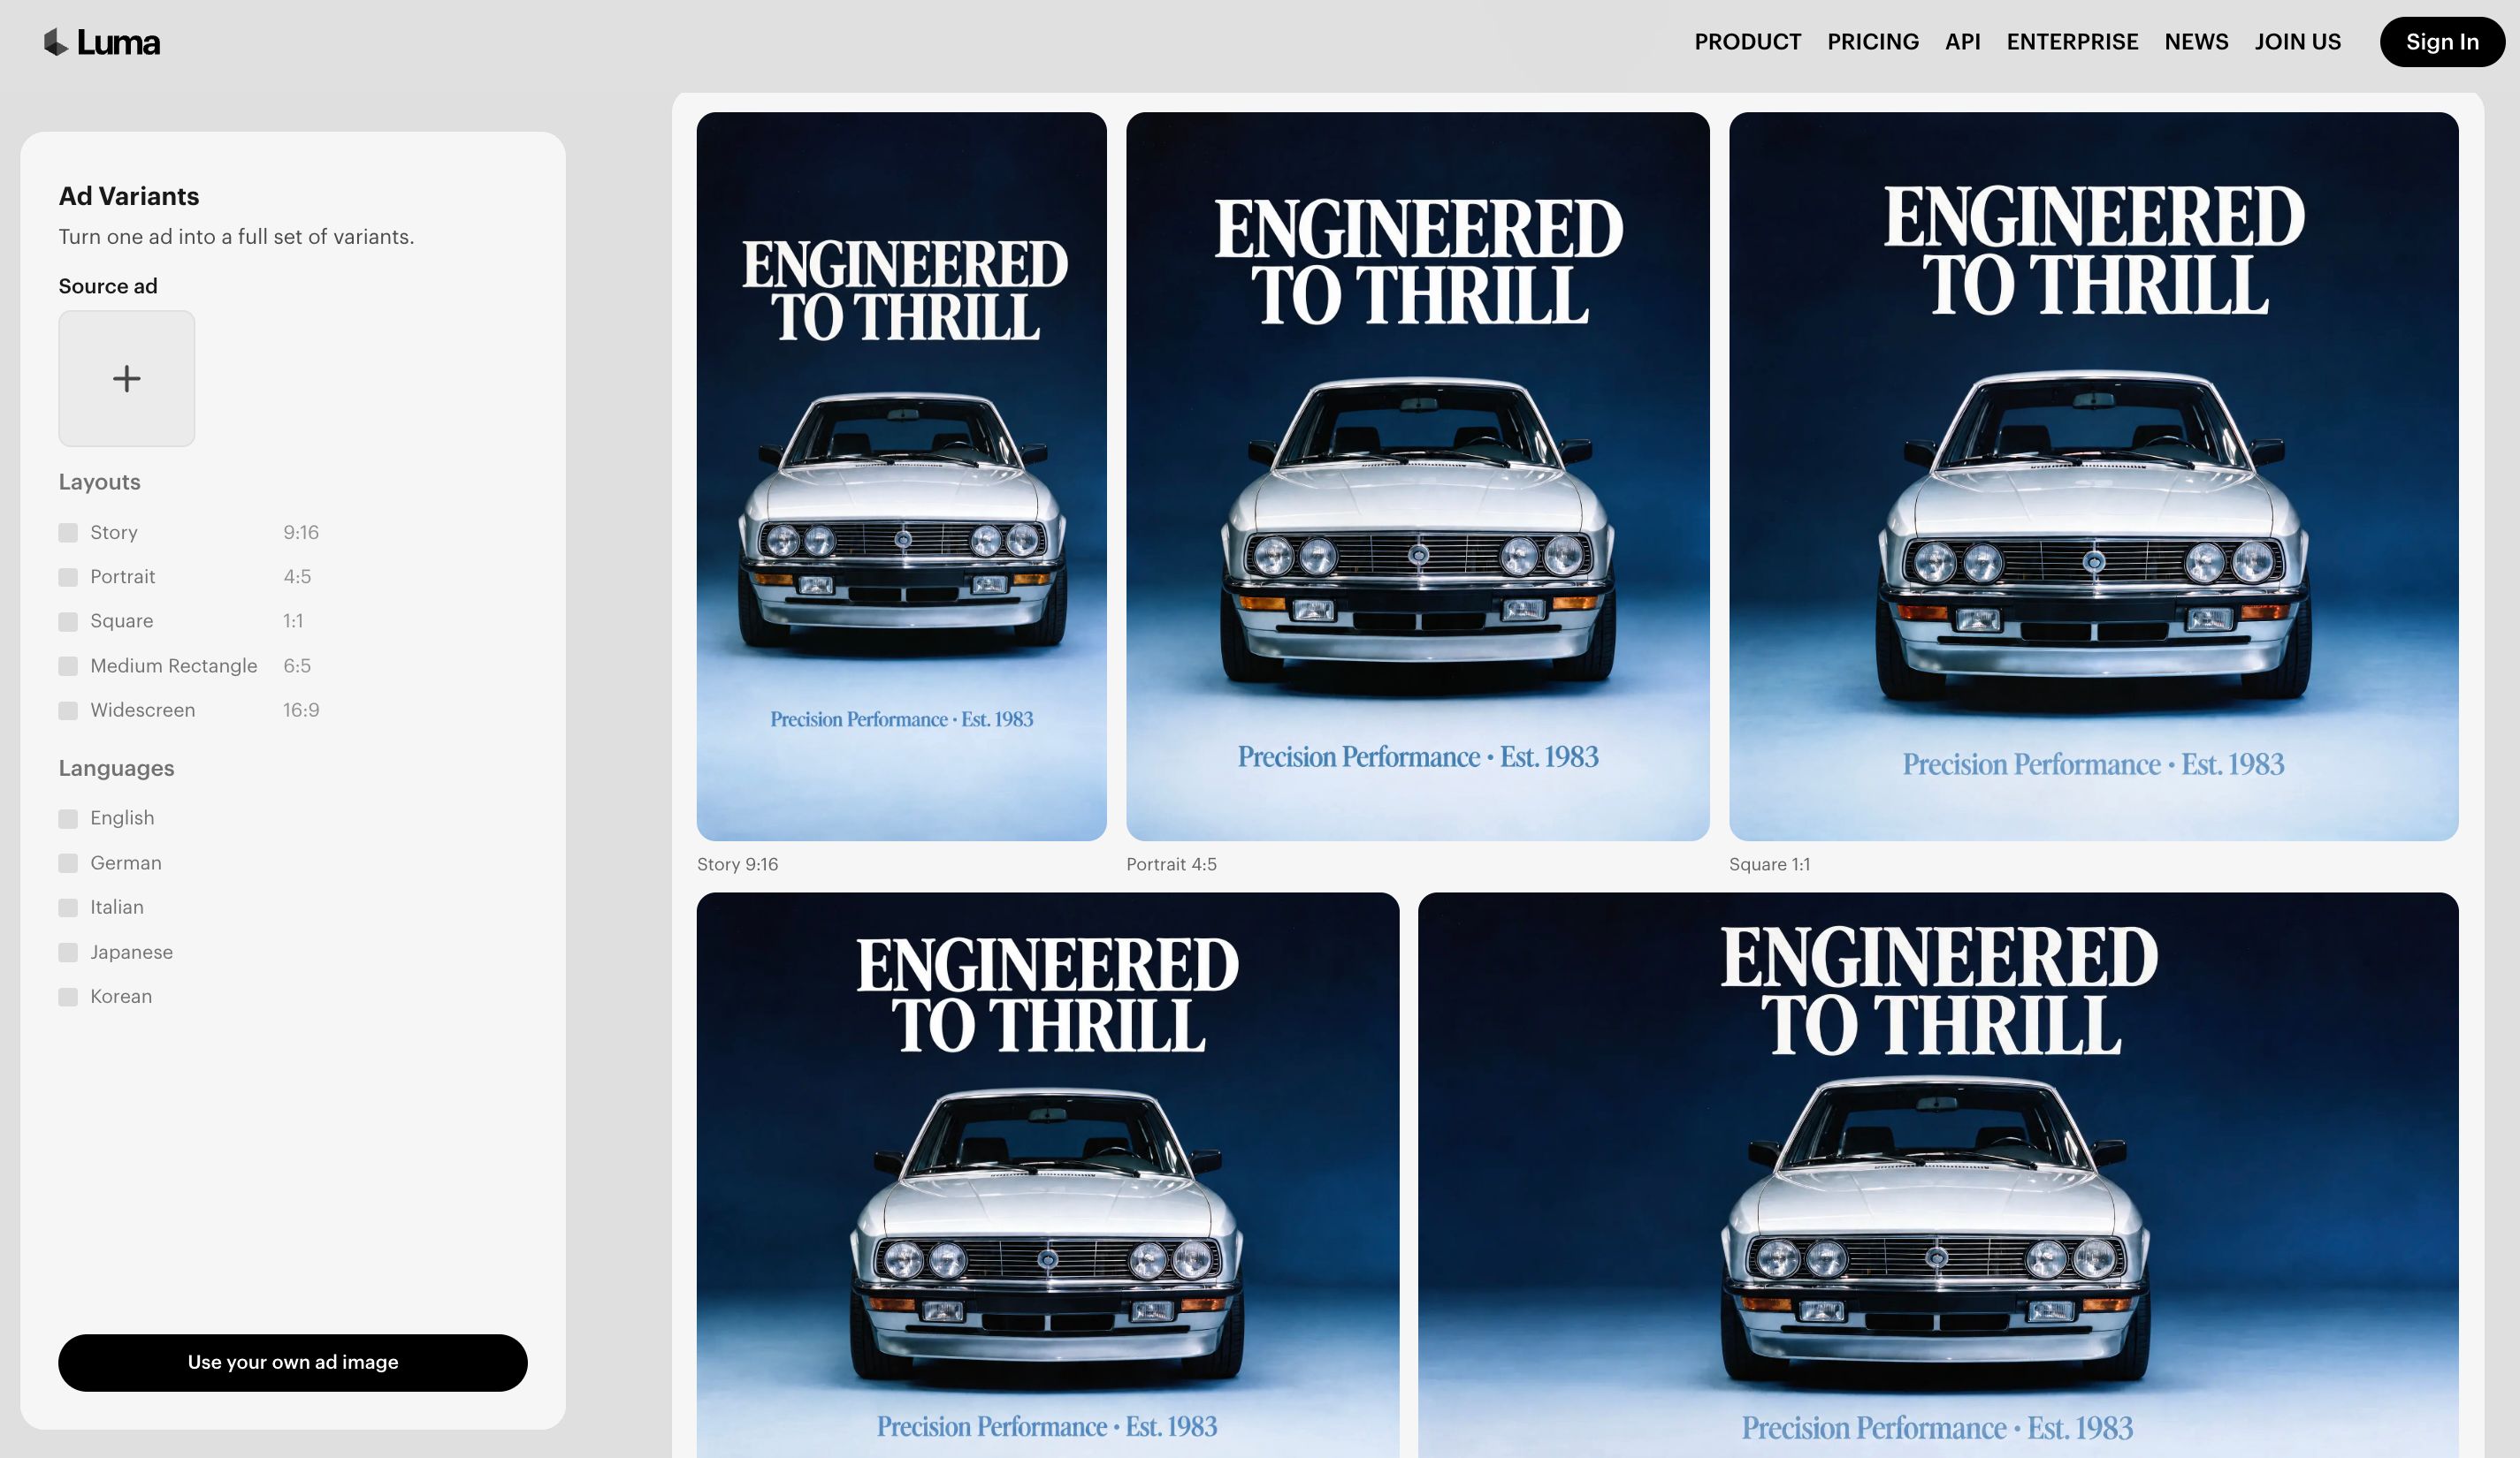Click the "Portrait 4:5" caption
This screenshot has width=2520, height=1458.
pyautogui.click(x=1171, y=864)
